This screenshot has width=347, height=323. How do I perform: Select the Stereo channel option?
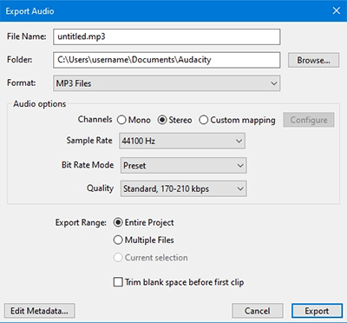click(x=174, y=120)
